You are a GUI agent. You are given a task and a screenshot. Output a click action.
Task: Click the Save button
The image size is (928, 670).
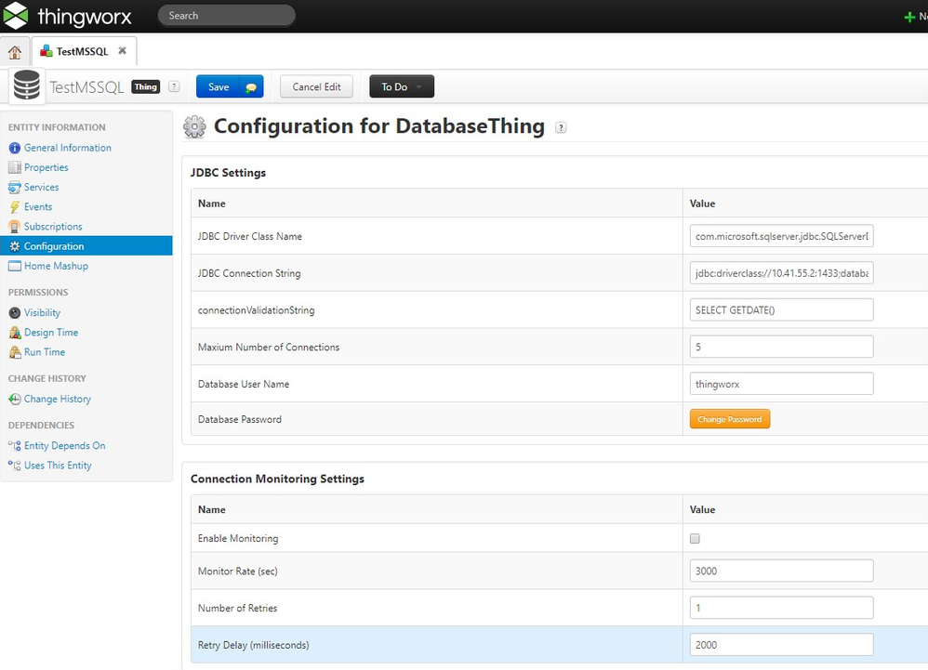[219, 86]
